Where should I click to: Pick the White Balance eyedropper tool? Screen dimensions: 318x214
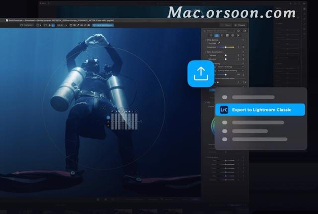click(219, 43)
